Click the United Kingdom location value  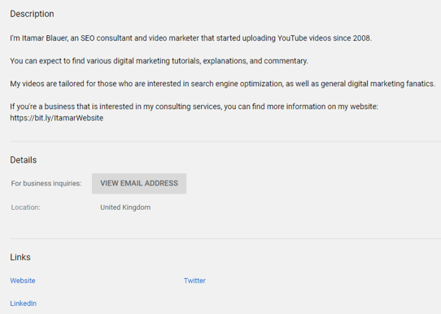[125, 207]
